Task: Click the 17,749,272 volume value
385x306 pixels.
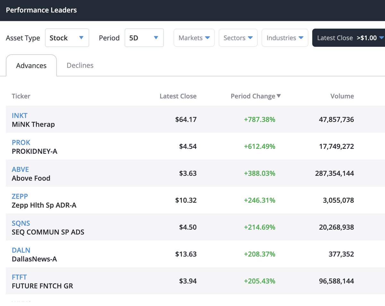Action: click(x=337, y=147)
